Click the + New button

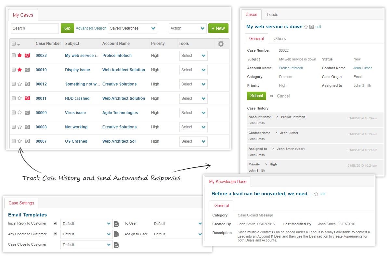click(218, 28)
